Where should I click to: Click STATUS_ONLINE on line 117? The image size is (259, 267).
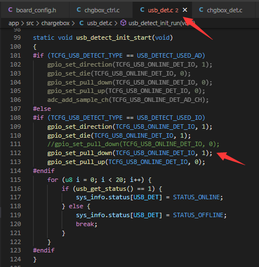tap(196, 197)
